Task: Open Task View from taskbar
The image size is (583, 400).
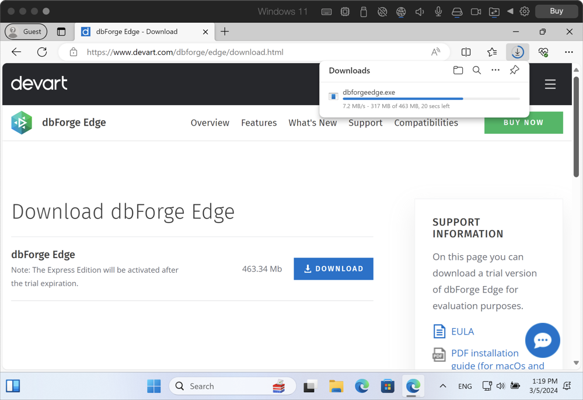Action: (x=310, y=386)
